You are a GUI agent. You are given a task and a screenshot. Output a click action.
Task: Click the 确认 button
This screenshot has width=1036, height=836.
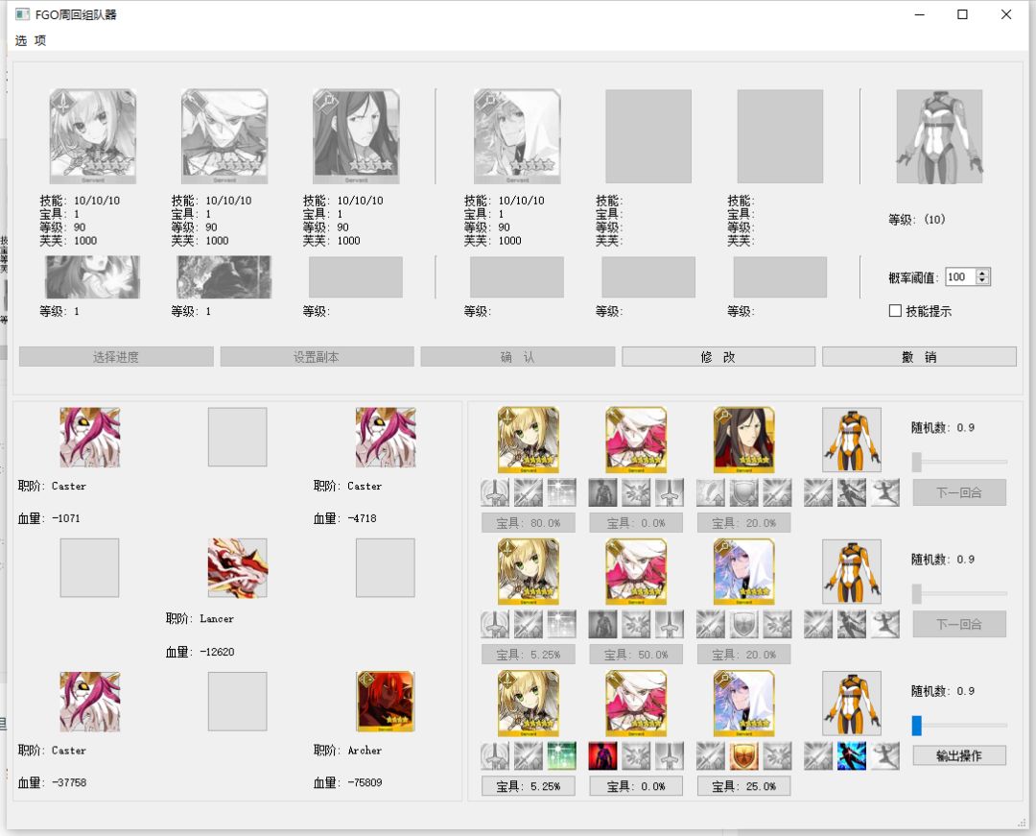click(x=518, y=357)
